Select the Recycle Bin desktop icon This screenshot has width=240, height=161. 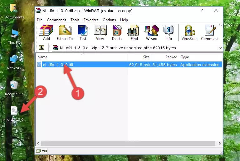pos(14,88)
